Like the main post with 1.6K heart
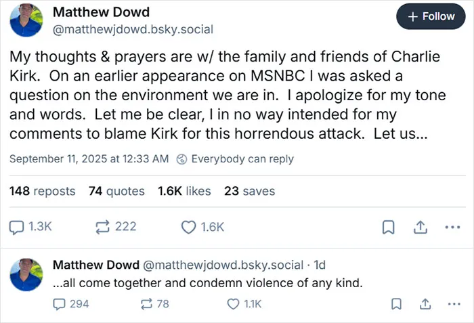 [x=202, y=227]
